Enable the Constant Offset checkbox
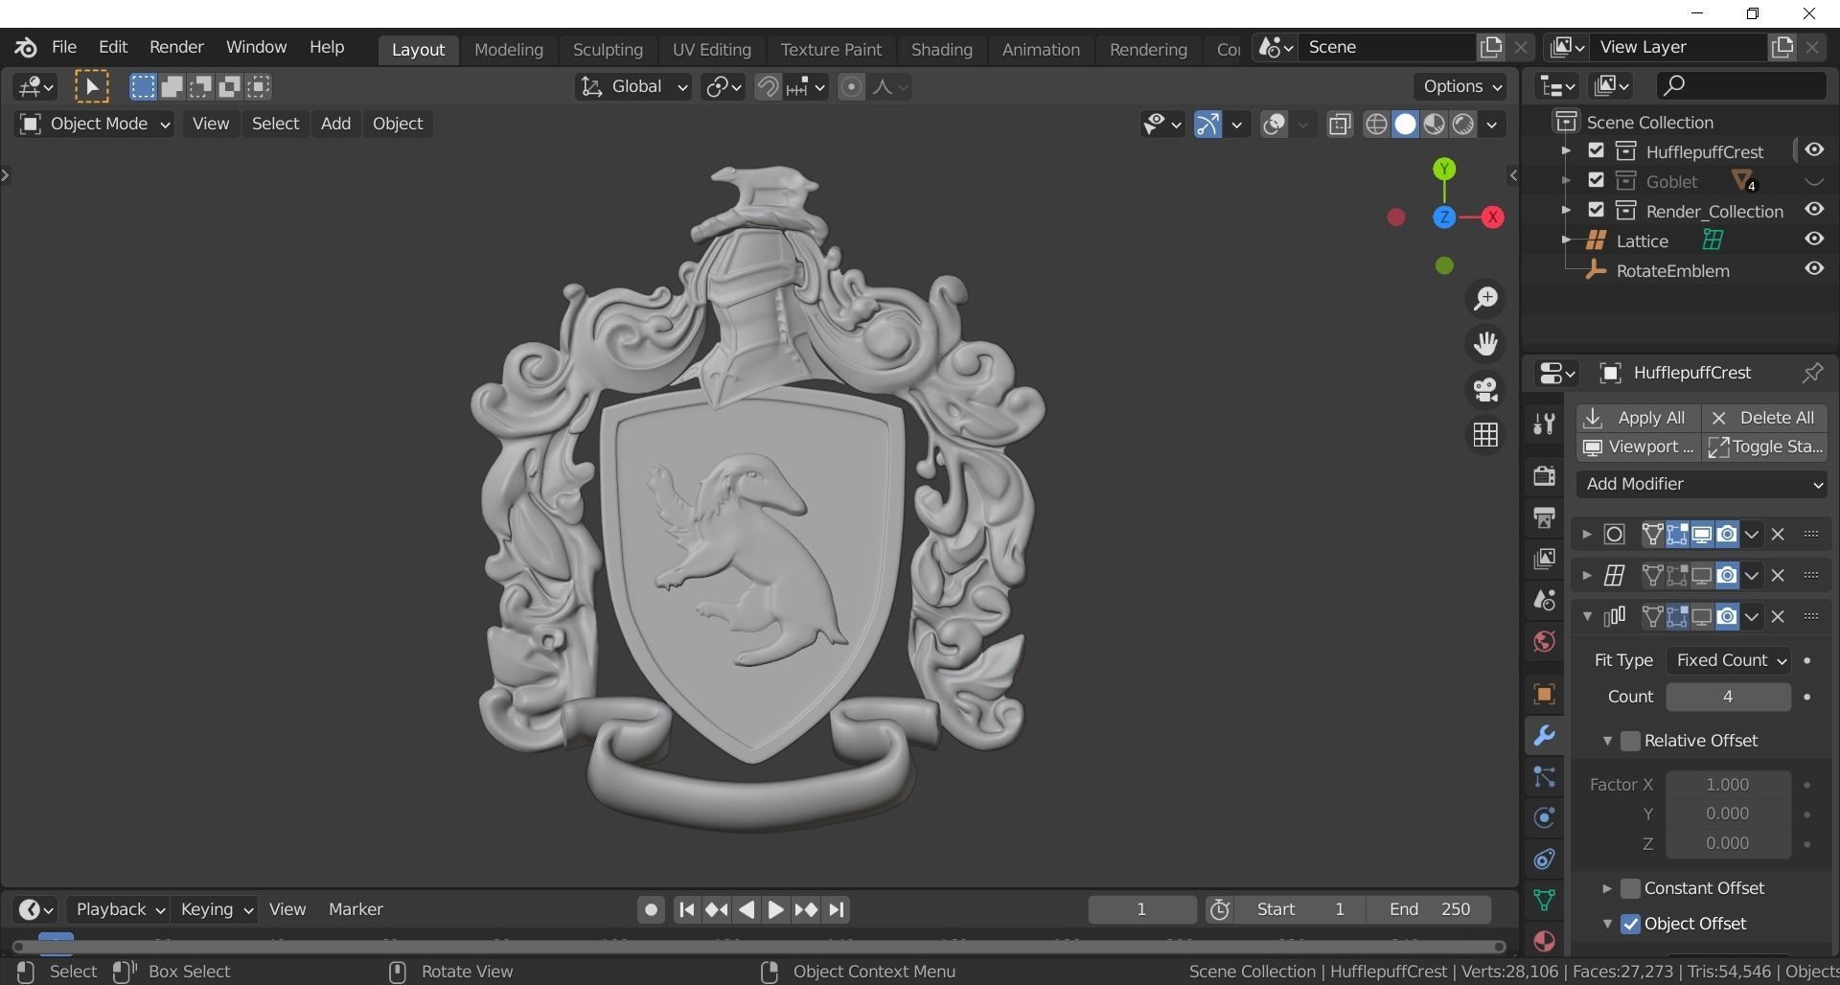The height and width of the screenshot is (985, 1840). (x=1630, y=888)
